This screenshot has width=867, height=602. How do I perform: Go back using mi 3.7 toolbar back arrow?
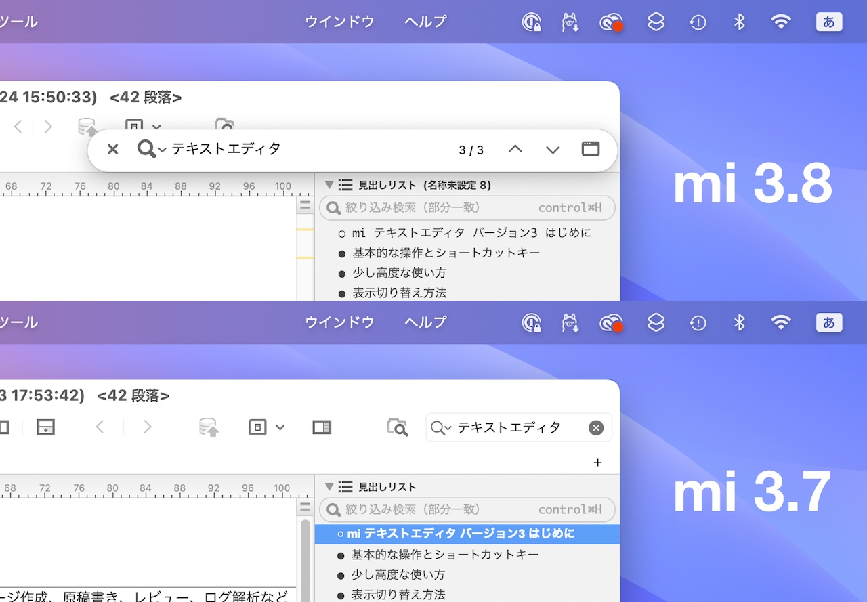(100, 427)
